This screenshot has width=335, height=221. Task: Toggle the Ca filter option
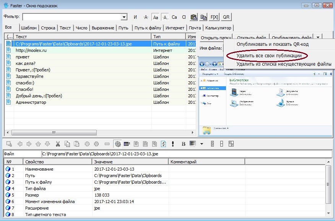pos(174,17)
